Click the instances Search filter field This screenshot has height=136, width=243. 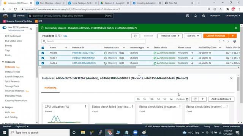pos(93,41)
